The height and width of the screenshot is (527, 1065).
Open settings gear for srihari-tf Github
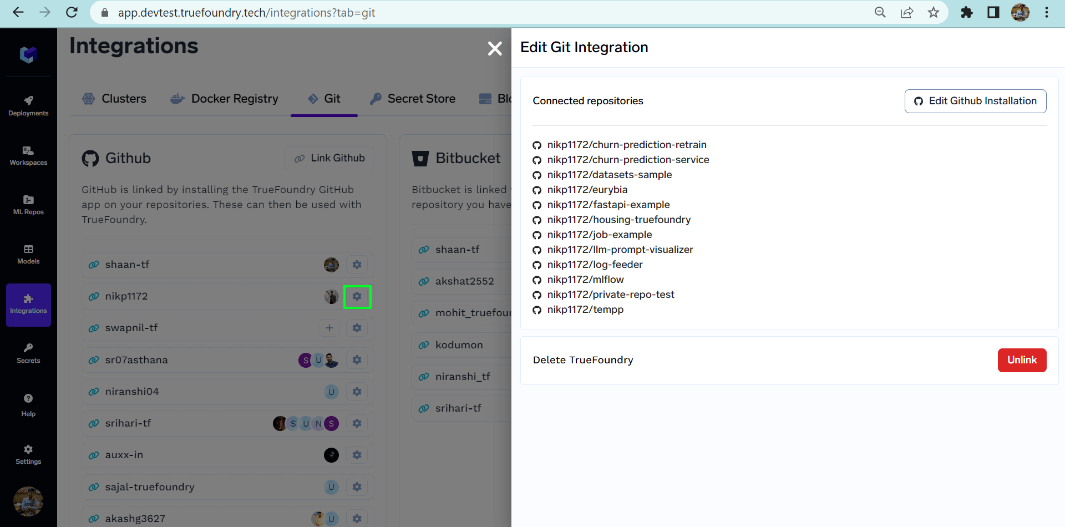tap(357, 423)
